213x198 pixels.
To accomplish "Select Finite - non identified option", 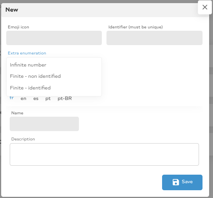I will pyautogui.click(x=54, y=76).
